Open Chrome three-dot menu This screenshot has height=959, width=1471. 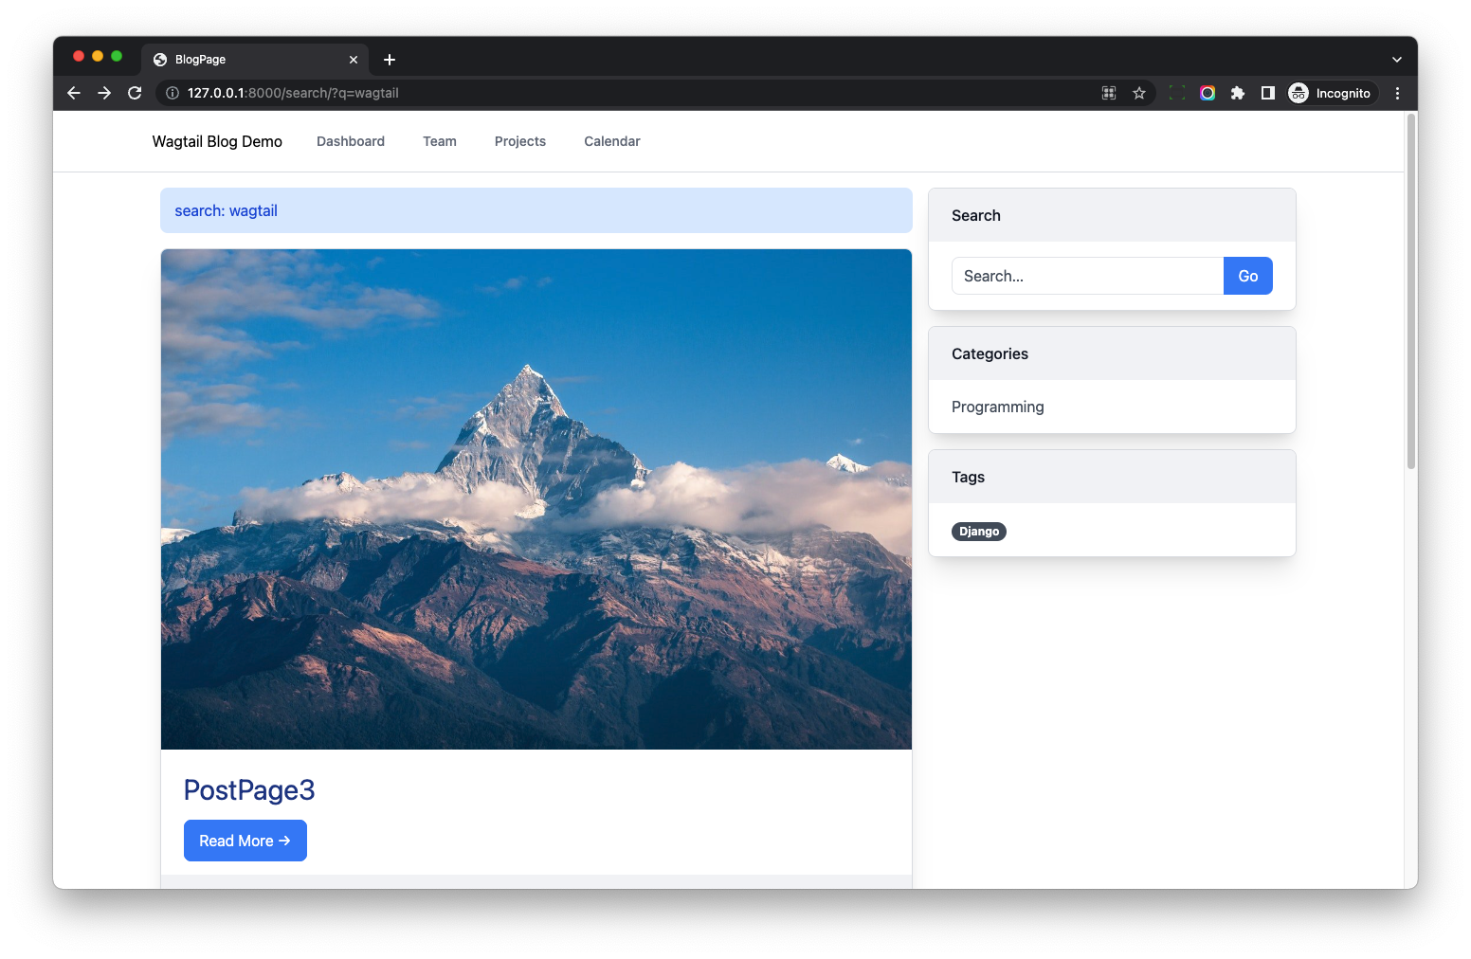[x=1397, y=93]
